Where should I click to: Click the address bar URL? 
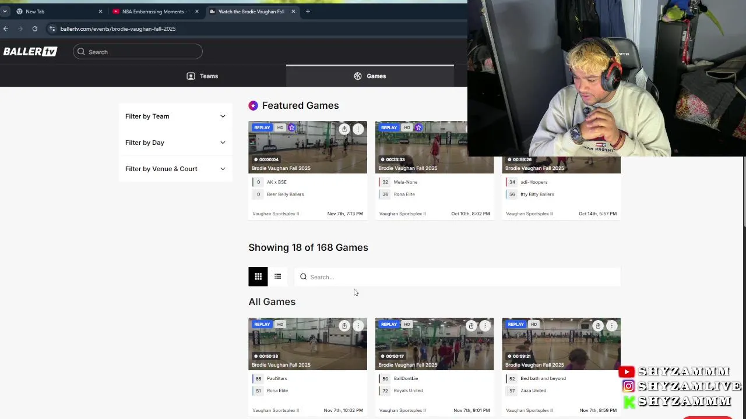pyautogui.click(x=118, y=29)
